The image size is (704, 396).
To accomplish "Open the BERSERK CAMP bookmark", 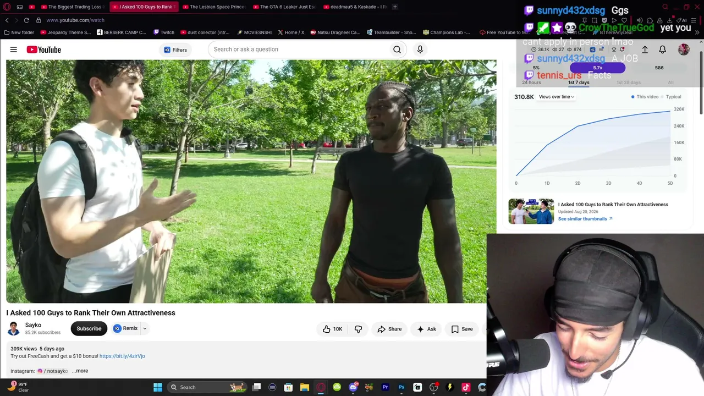I will (122, 32).
